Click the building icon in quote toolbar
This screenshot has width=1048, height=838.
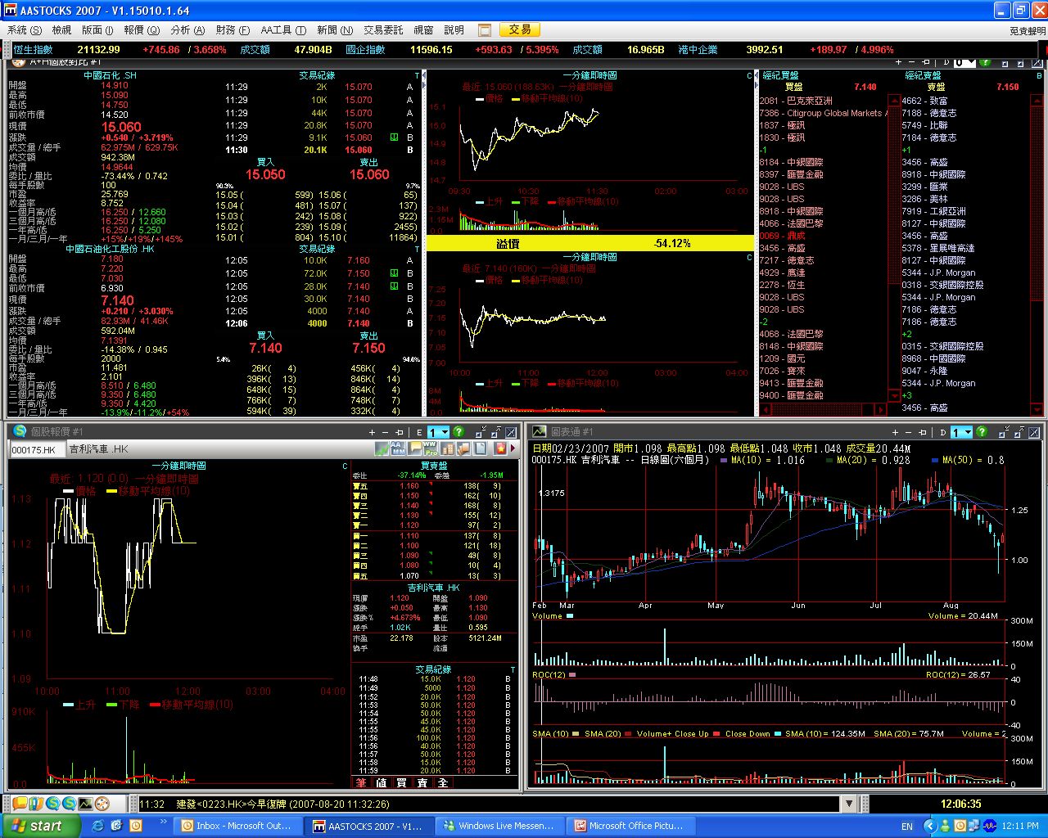447,448
